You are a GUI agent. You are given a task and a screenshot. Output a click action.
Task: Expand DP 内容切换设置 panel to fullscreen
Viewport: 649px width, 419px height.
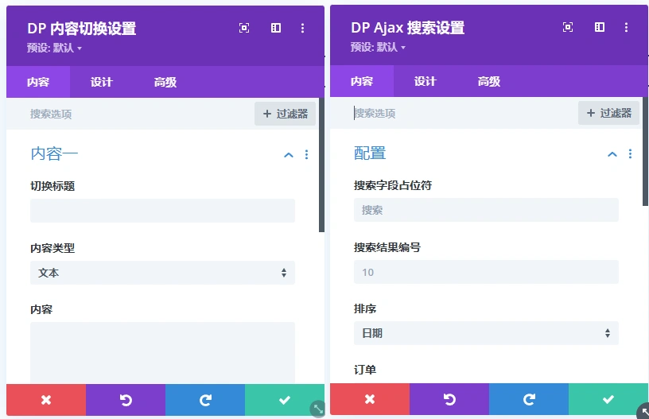[244, 28]
